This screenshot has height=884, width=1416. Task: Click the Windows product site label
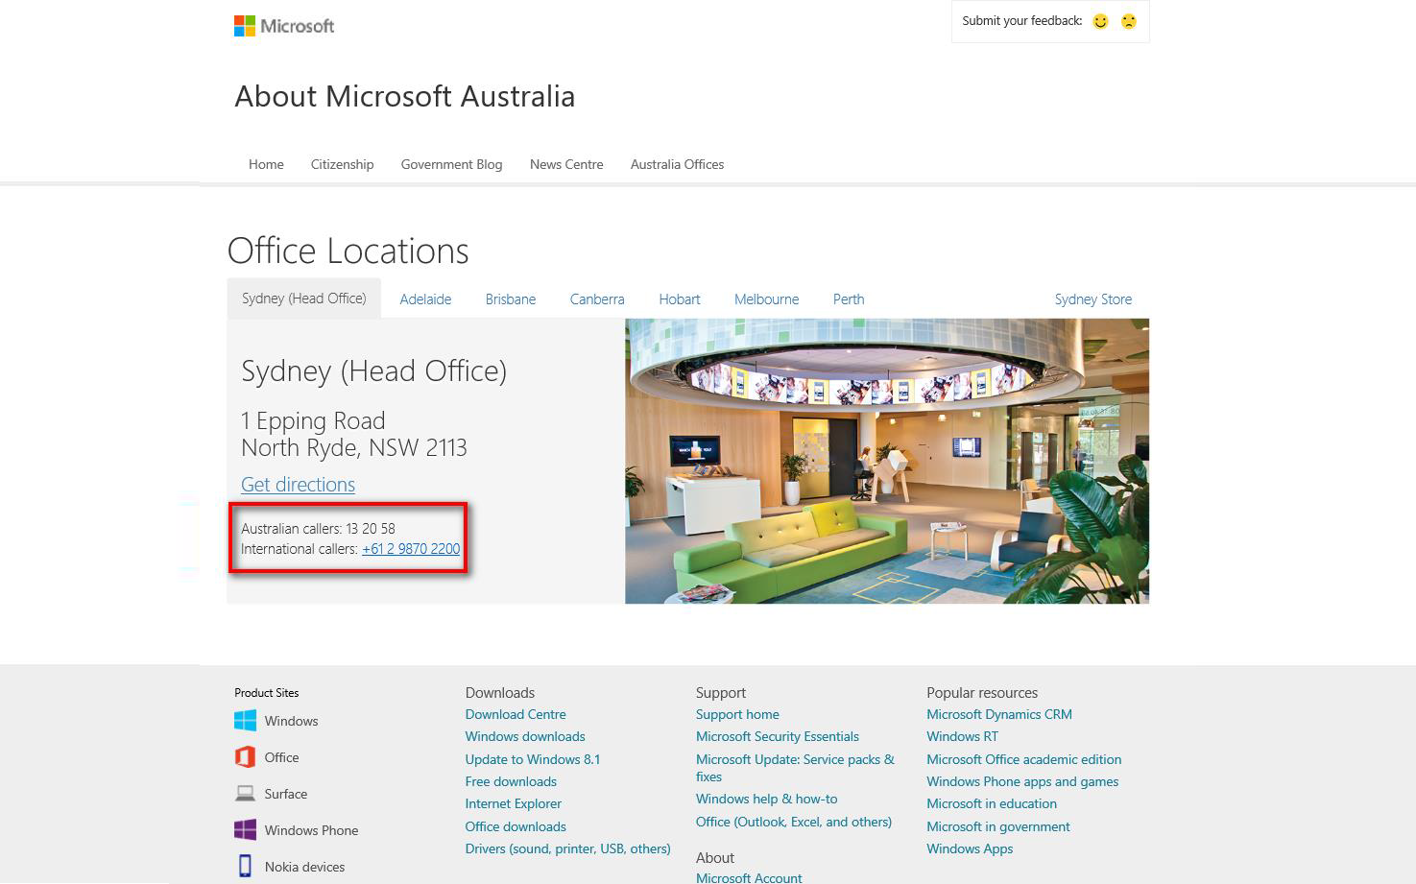point(291,721)
